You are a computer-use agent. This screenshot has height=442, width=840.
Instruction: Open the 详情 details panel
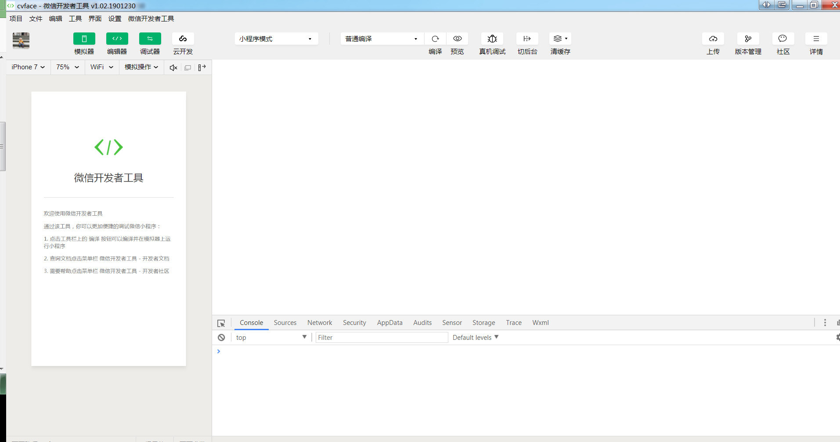tap(816, 39)
